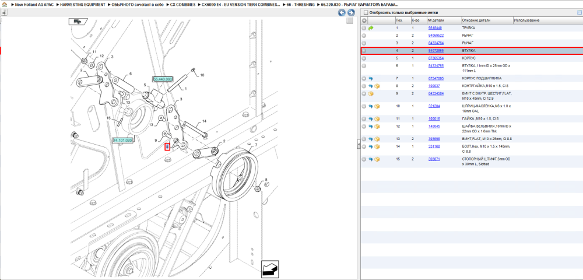Toggle the selection circle for ВТУЛКА 84072865

pos(364,51)
